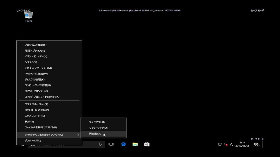Viewport: 280px width, 157px height.
Task: Open コントロール パネル(P) menu entry
Action: 37,110
